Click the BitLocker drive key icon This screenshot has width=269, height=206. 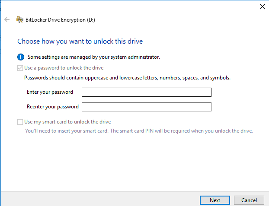click(19, 19)
